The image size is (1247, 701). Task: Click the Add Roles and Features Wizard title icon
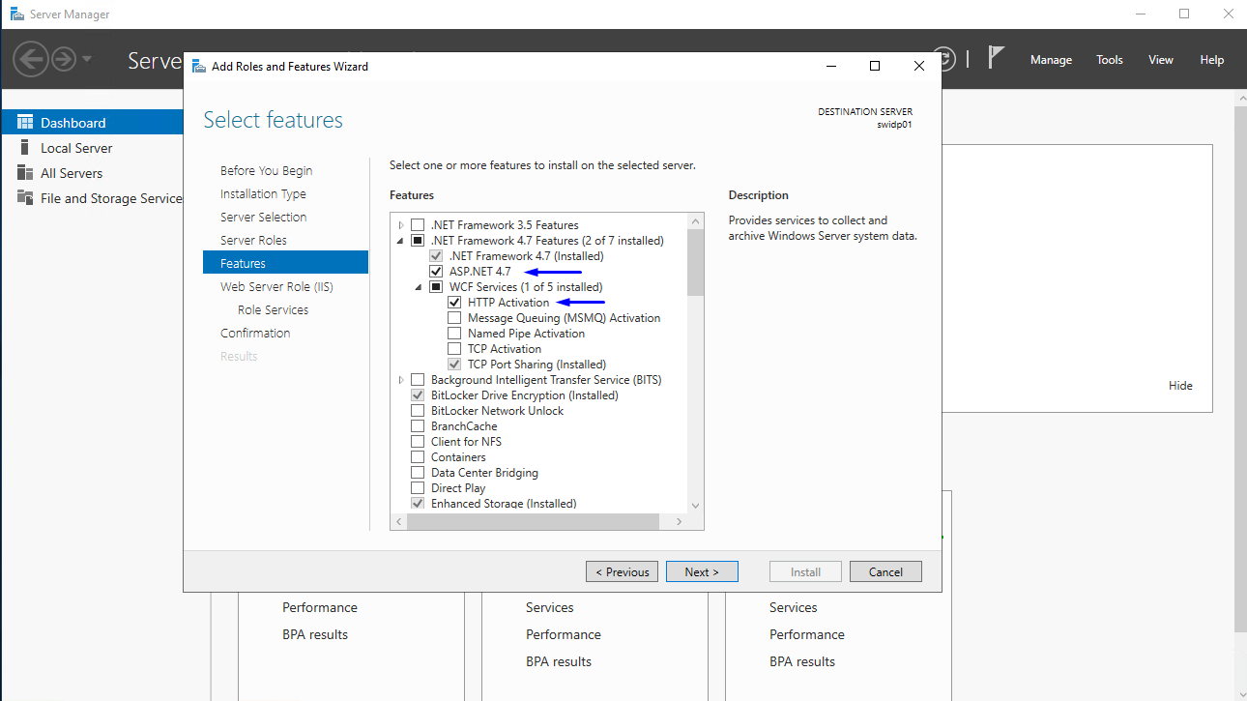pyautogui.click(x=199, y=66)
